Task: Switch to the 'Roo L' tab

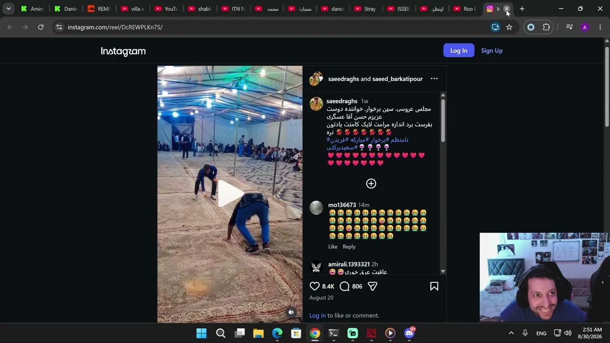Action: pyautogui.click(x=465, y=9)
